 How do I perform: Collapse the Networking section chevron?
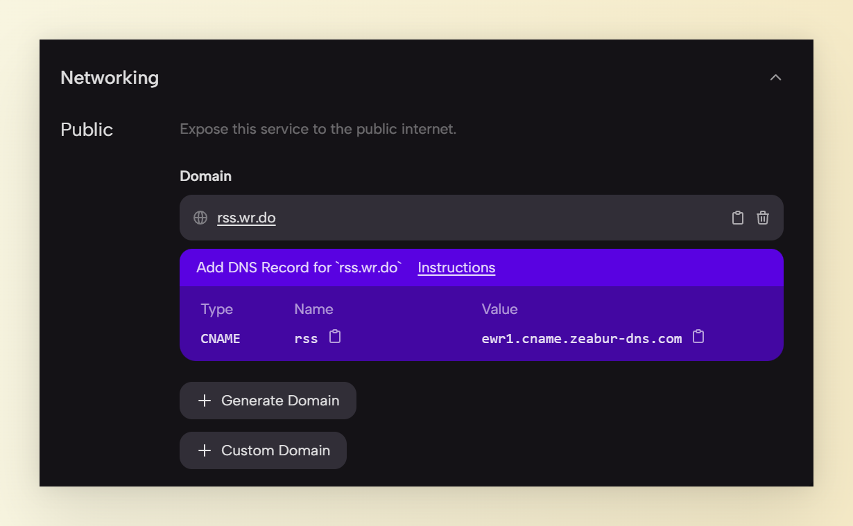pos(775,78)
